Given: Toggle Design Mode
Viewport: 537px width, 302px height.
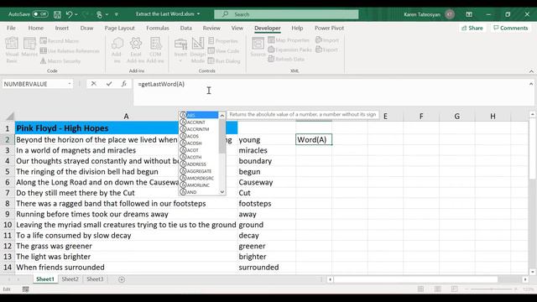Looking at the screenshot, I should 198,50.
